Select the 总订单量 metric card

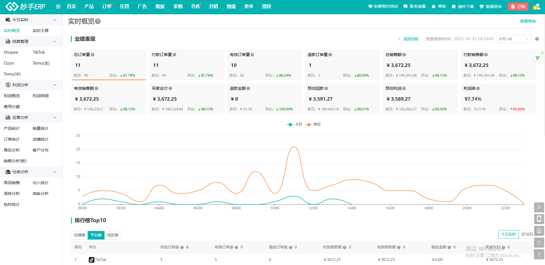click(109, 65)
